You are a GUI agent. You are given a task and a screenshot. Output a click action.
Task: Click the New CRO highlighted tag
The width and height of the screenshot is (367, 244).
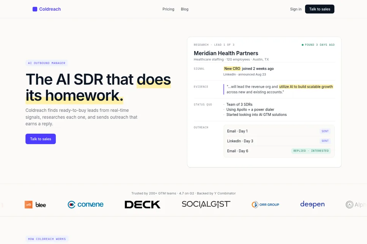click(232, 69)
